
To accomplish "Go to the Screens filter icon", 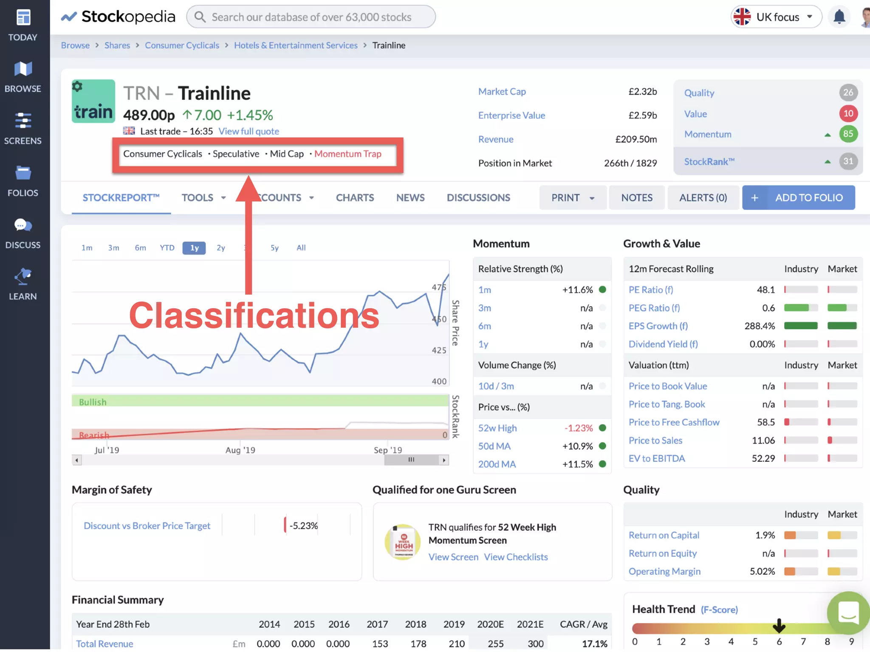I will coord(23,121).
